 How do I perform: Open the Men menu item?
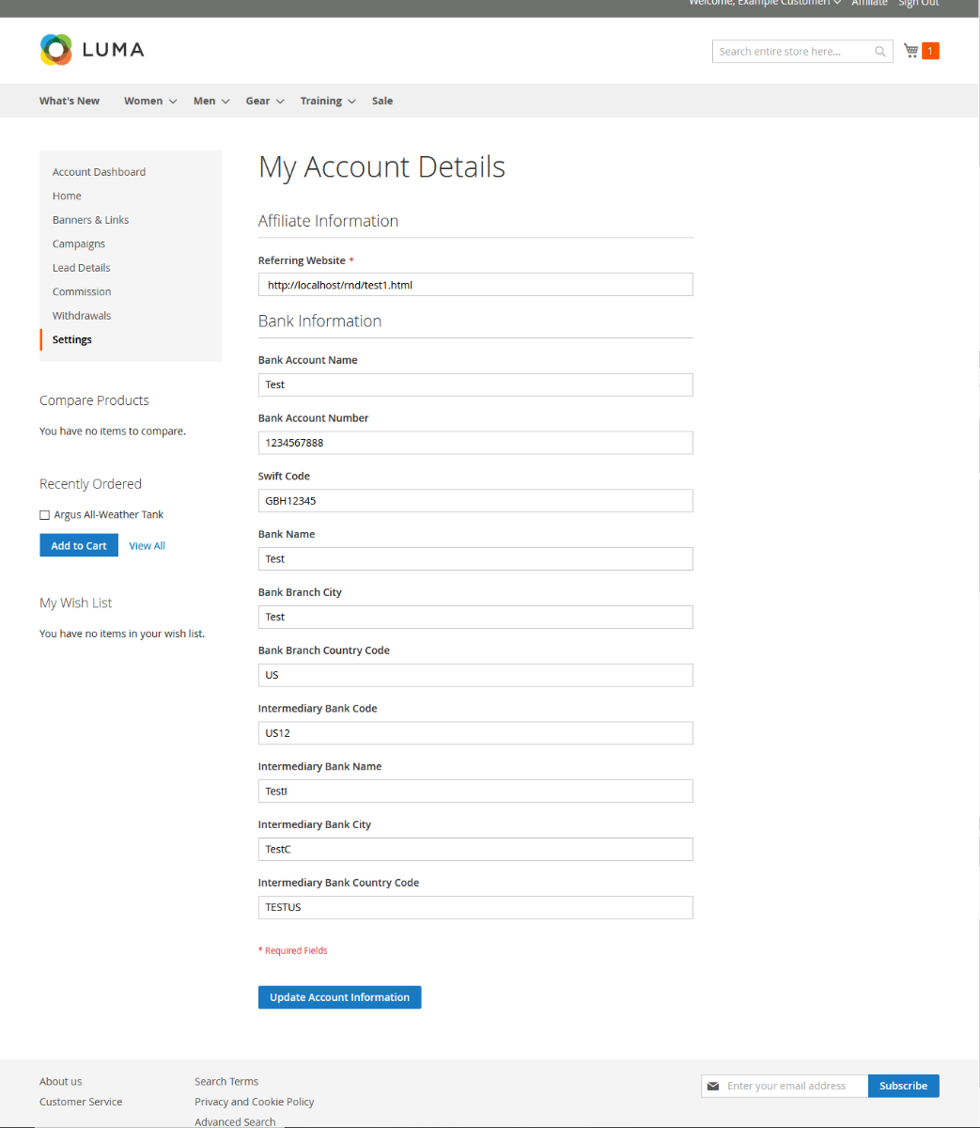click(x=204, y=101)
